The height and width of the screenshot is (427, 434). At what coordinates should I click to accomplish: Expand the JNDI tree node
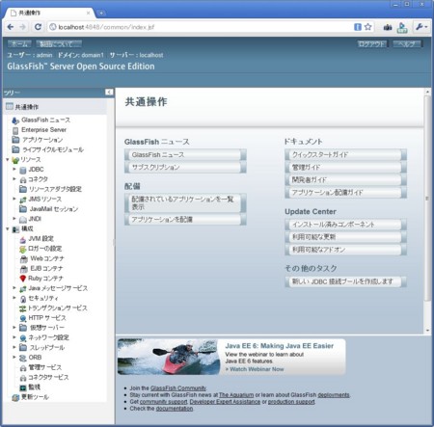pyautogui.click(x=14, y=219)
